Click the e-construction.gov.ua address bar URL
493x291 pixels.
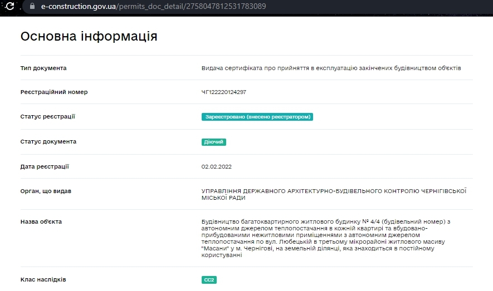point(153,6)
